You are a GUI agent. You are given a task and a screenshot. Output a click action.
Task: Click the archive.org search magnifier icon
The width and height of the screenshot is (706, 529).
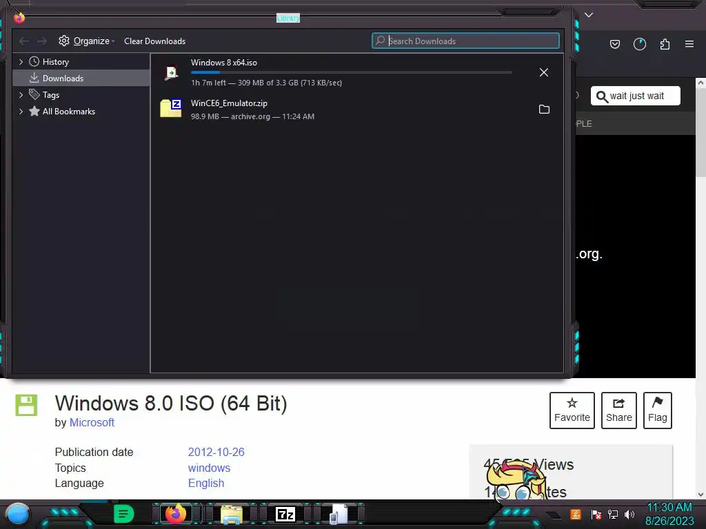coord(601,96)
